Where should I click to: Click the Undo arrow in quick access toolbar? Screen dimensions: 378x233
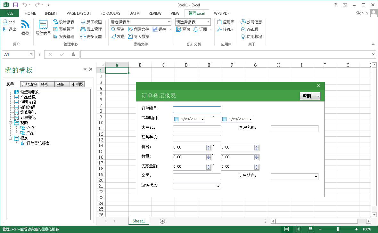tap(25, 5)
